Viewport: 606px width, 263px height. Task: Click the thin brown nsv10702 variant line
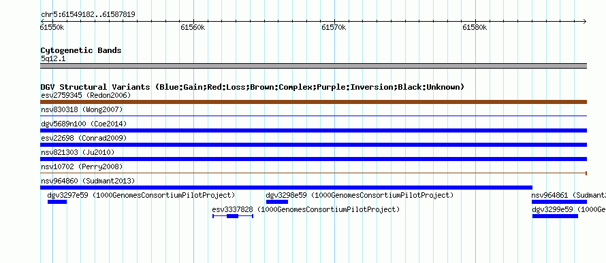(x=313, y=173)
